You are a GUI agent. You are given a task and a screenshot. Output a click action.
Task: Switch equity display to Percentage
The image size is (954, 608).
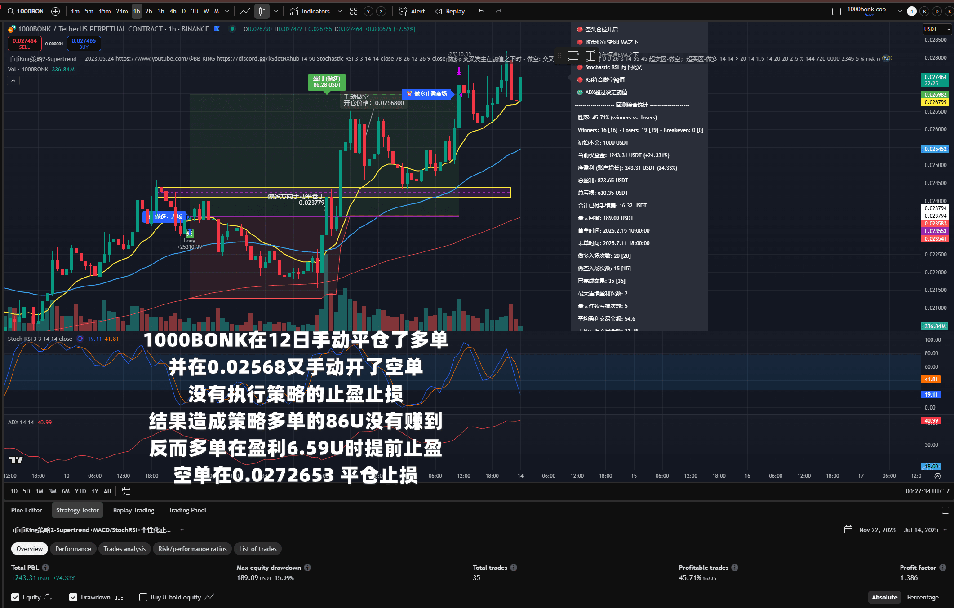pyautogui.click(x=922, y=597)
